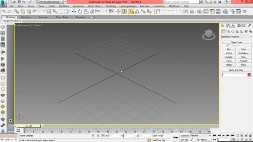The width and height of the screenshot is (253, 142).
Task: Click the Render teapot icon
Action: coord(245,11)
